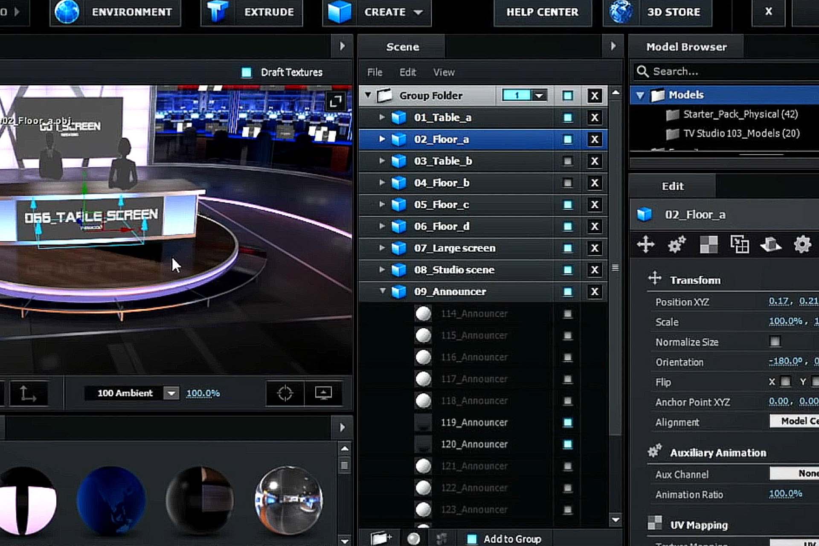This screenshot has height=546, width=819.
Task: Click the target crosshair icon below viewport
Action: [285, 393]
